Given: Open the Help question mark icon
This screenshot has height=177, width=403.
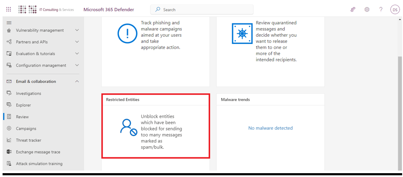Looking at the screenshot, I should pyautogui.click(x=381, y=9).
